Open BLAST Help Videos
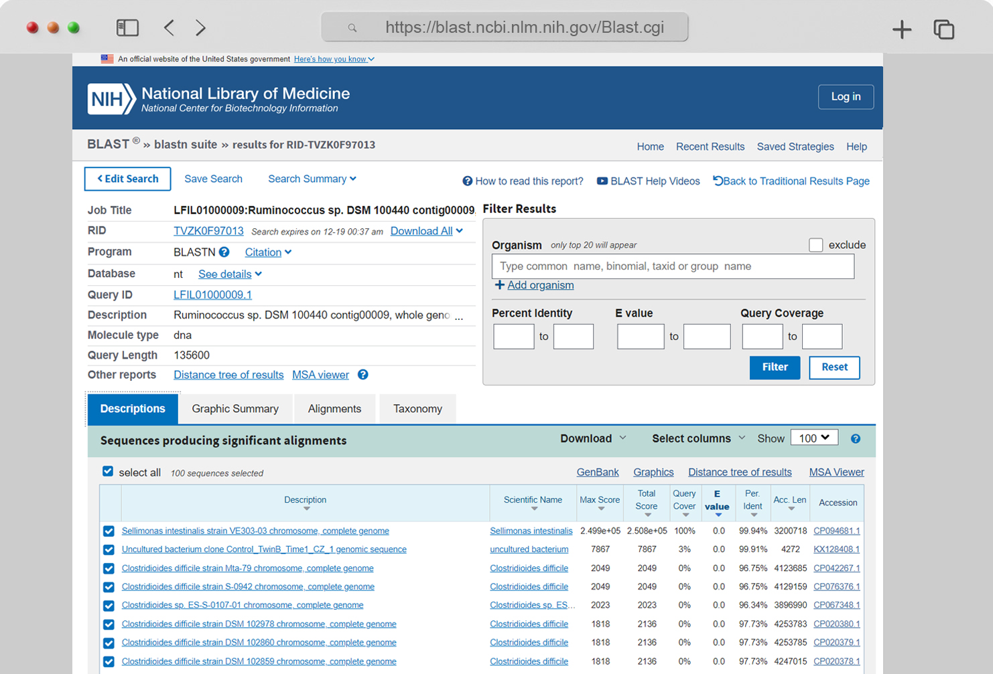 click(648, 181)
